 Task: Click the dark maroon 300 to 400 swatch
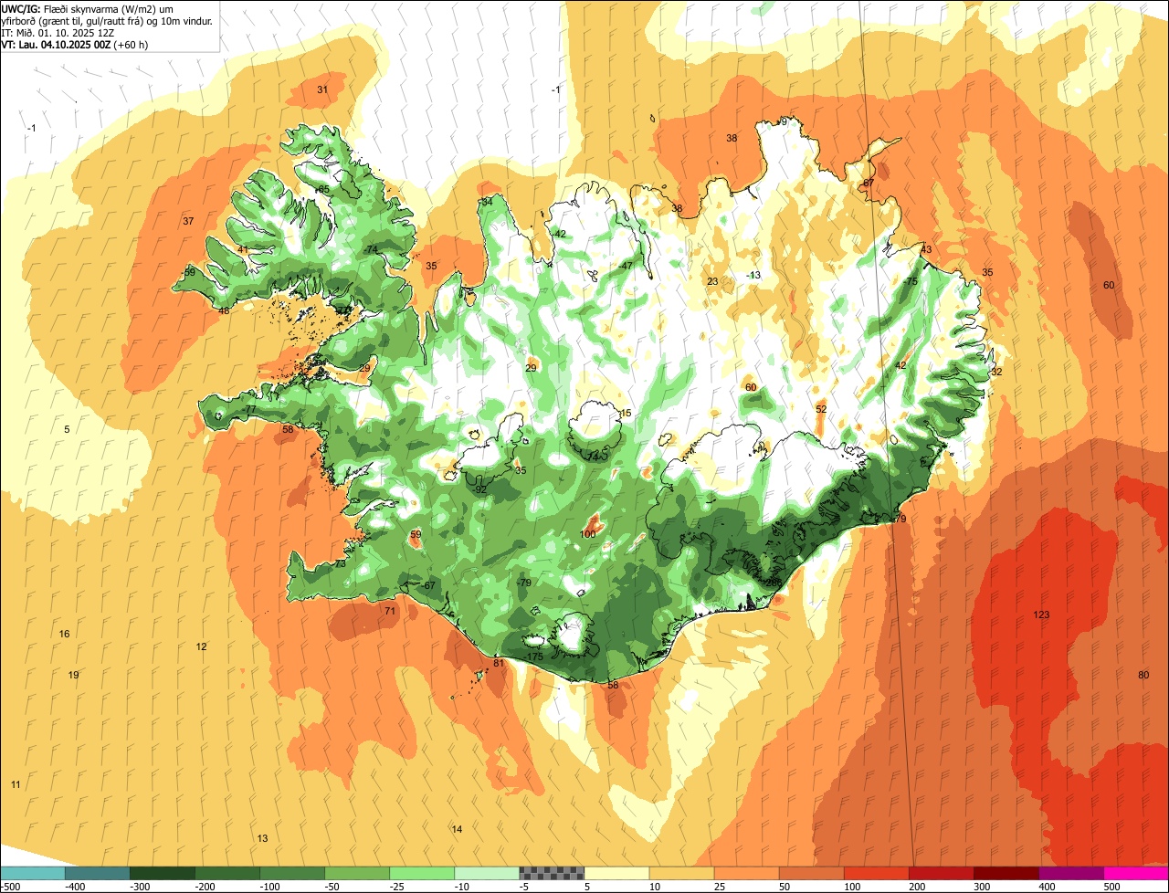tap(1006, 873)
